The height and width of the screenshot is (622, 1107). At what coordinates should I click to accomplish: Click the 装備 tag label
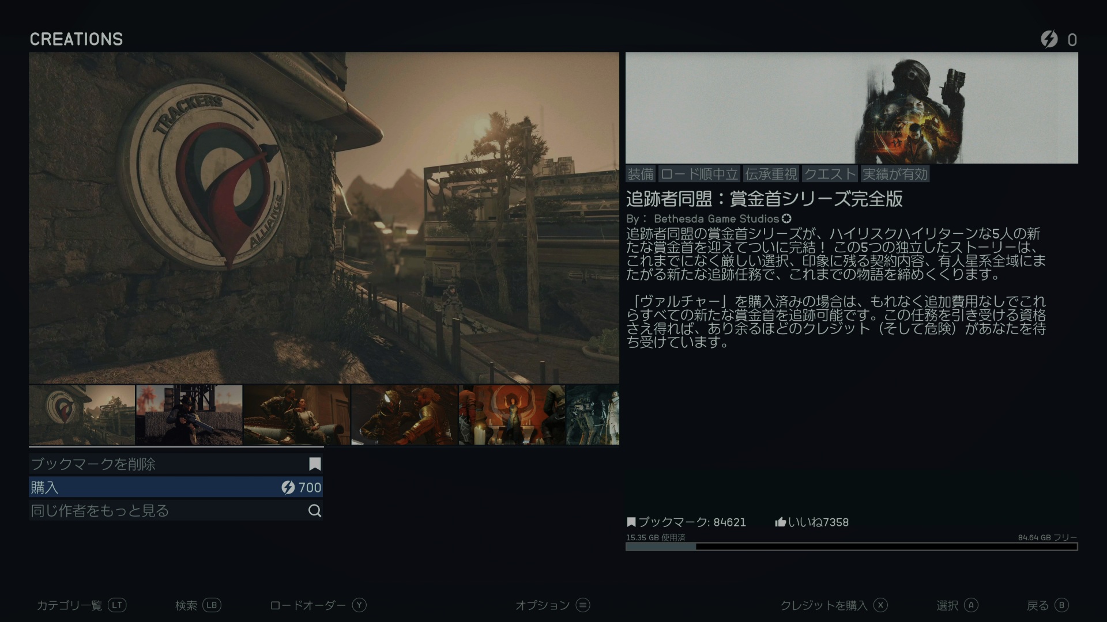[640, 174]
